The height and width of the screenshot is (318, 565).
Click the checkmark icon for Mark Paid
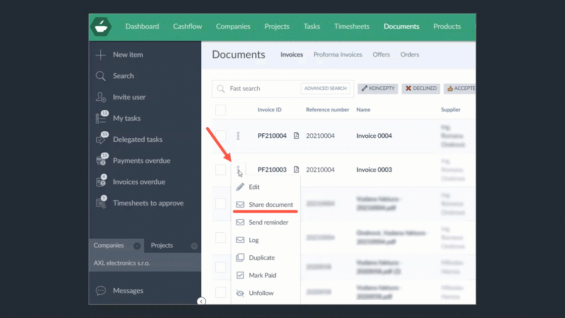pyautogui.click(x=240, y=275)
